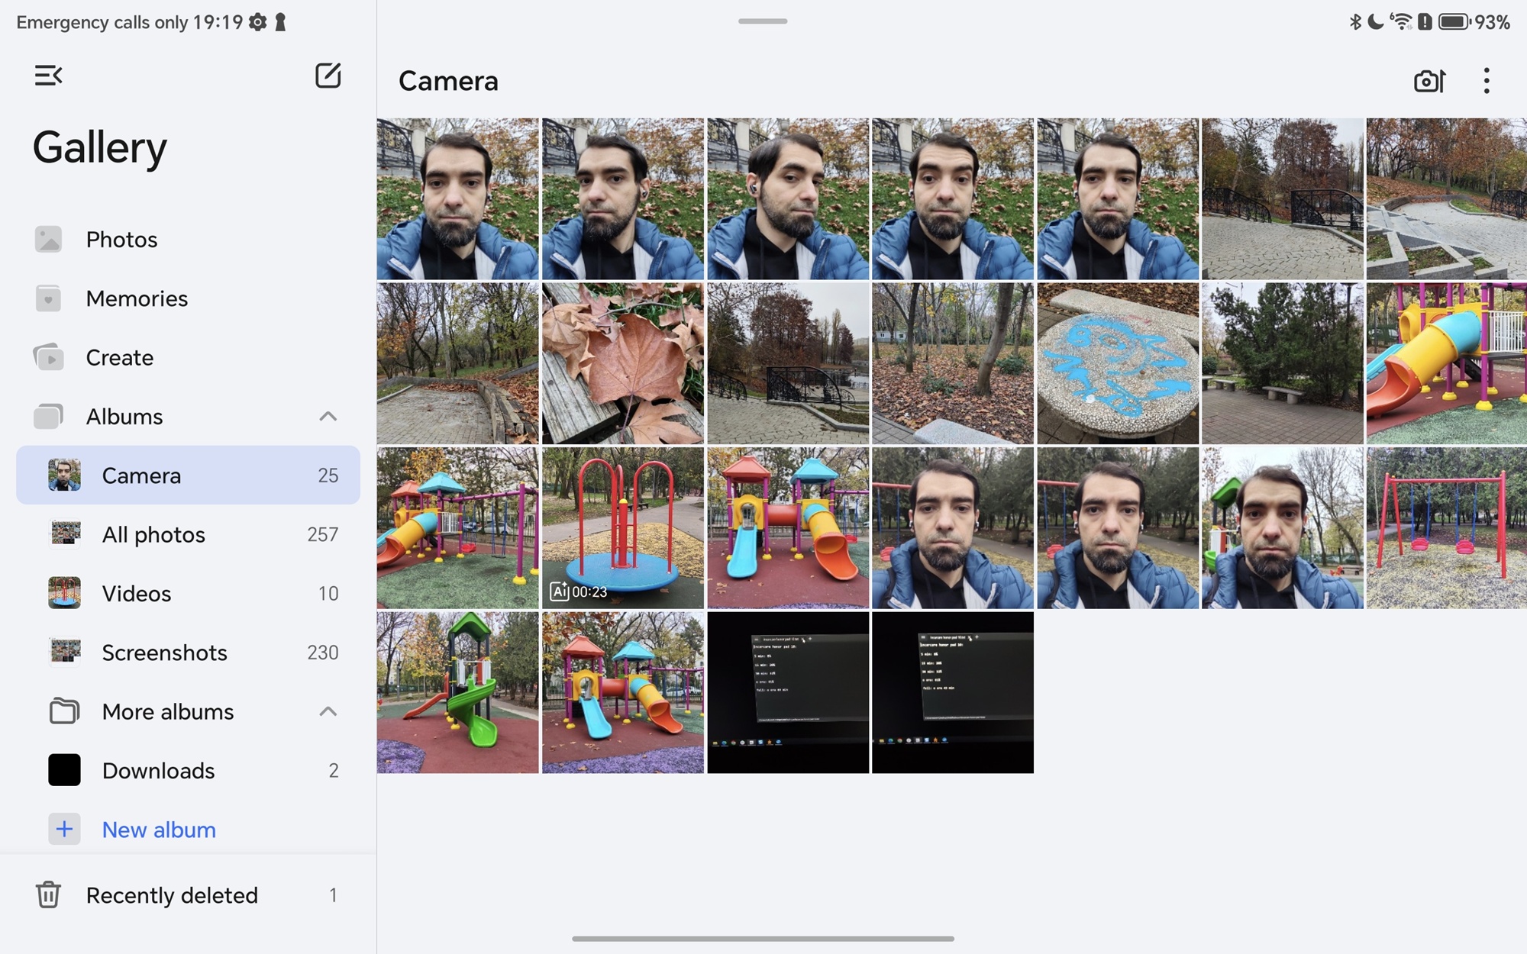Open the dry leaf close-up photo

(622, 363)
